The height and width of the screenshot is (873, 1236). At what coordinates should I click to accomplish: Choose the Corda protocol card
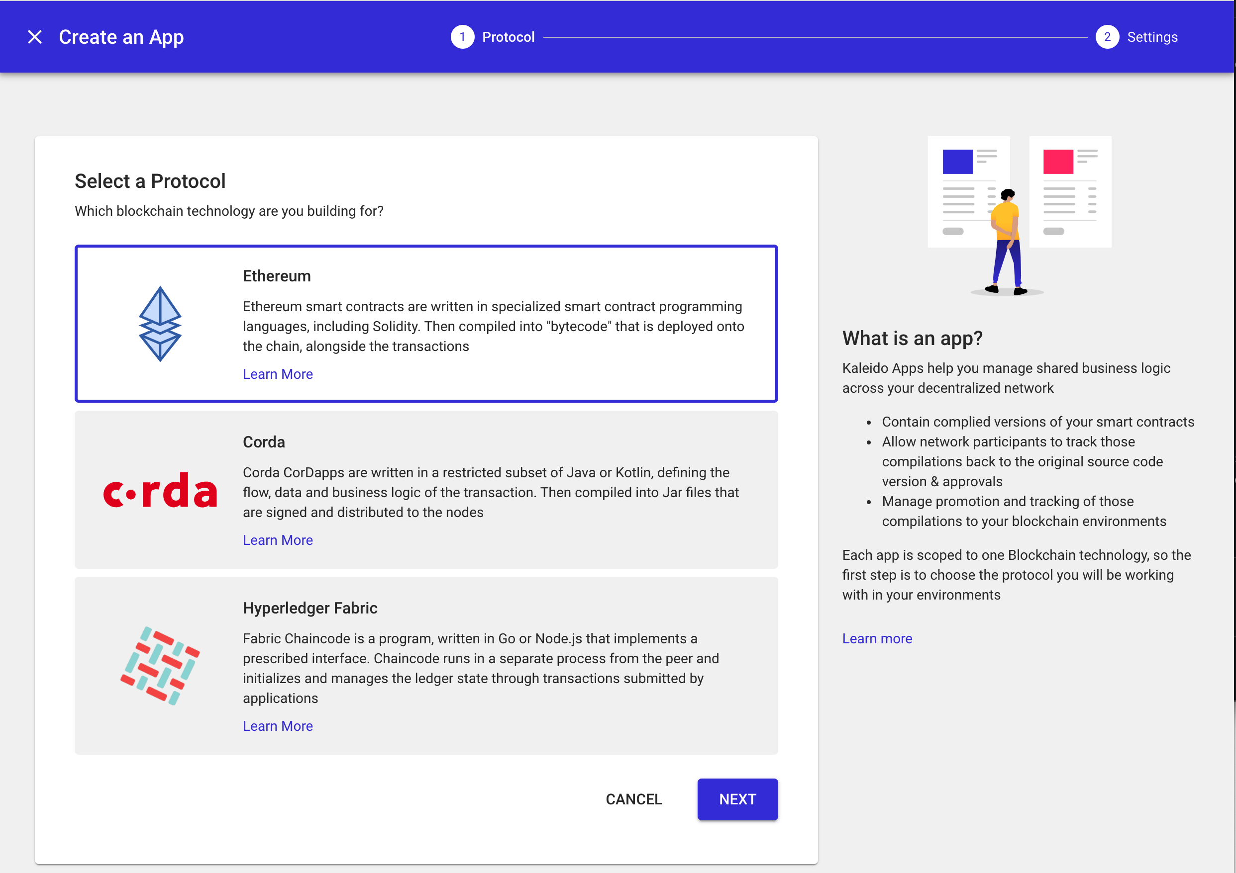[426, 490]
